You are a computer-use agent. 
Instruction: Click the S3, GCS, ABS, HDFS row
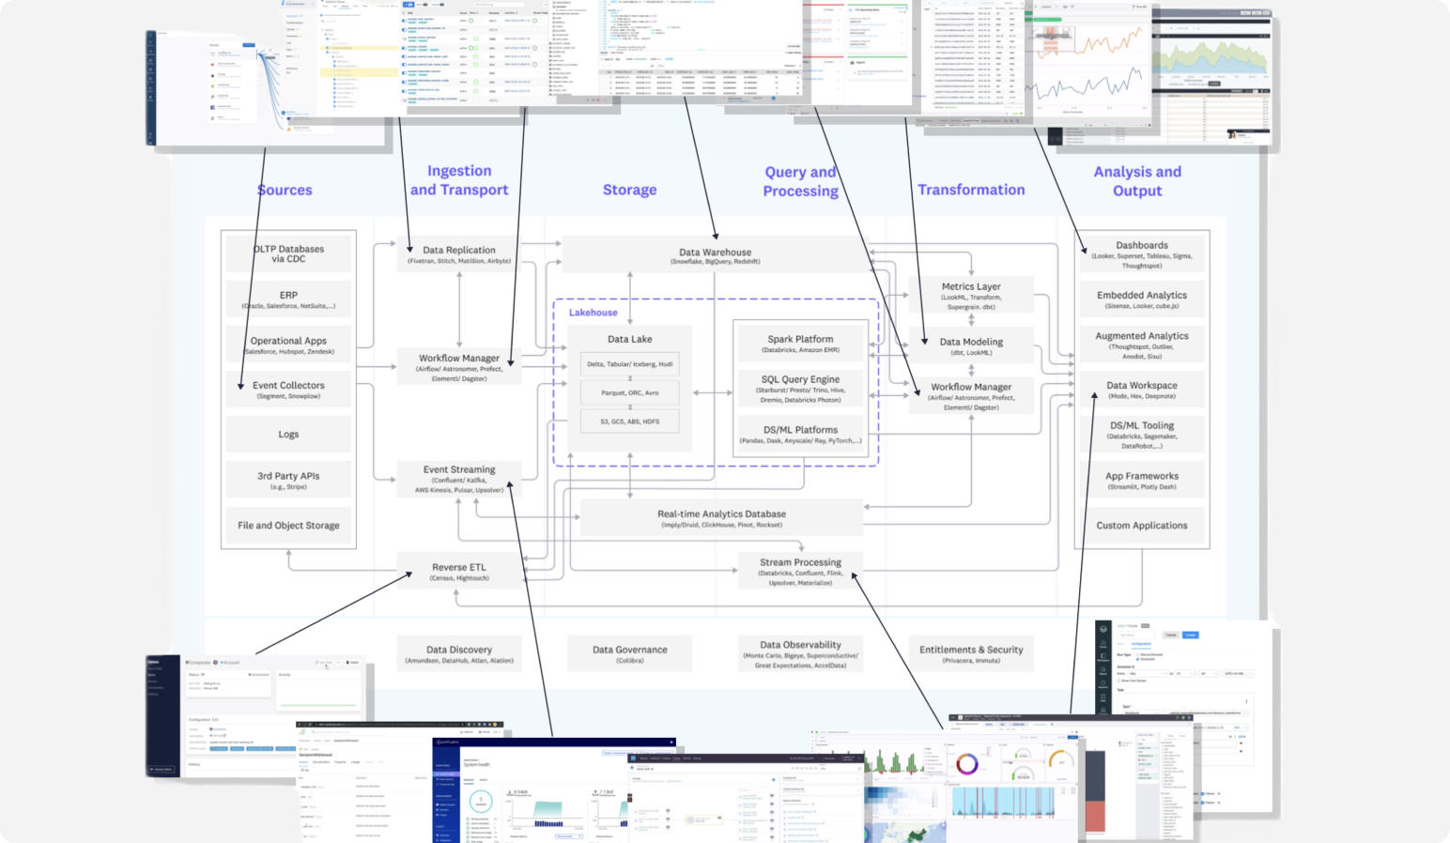click(629, 421)
